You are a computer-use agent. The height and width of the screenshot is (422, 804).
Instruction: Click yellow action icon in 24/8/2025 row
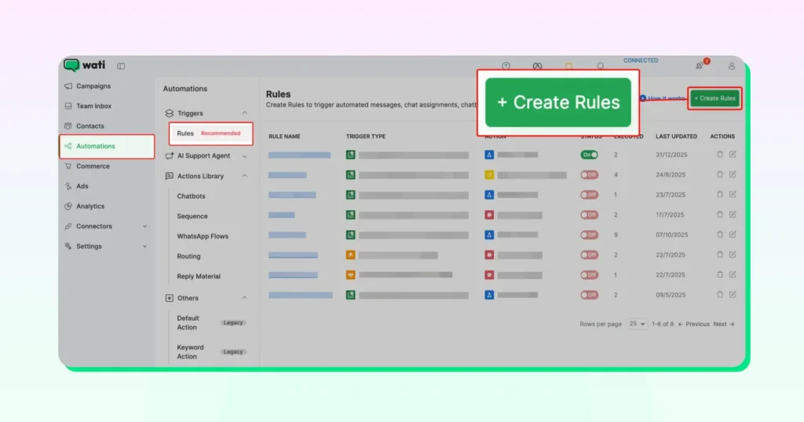point(489,175)
